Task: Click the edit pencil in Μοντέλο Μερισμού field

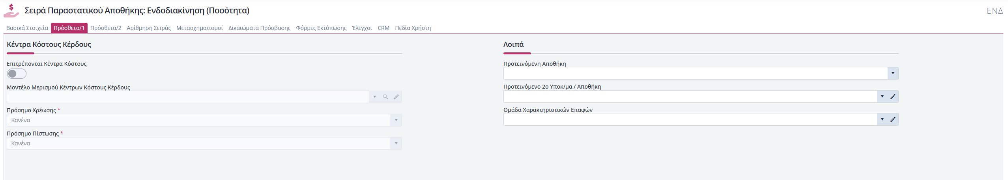Action: [x=396, y=97]
